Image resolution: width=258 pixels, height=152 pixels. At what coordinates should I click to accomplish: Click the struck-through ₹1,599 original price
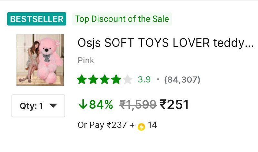click(138, 105)
